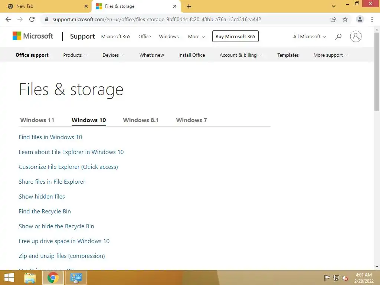Screen dimensions: 380x285
Task: Open Microsoft 365 in top navigation
Action: (x=116, y=37)
